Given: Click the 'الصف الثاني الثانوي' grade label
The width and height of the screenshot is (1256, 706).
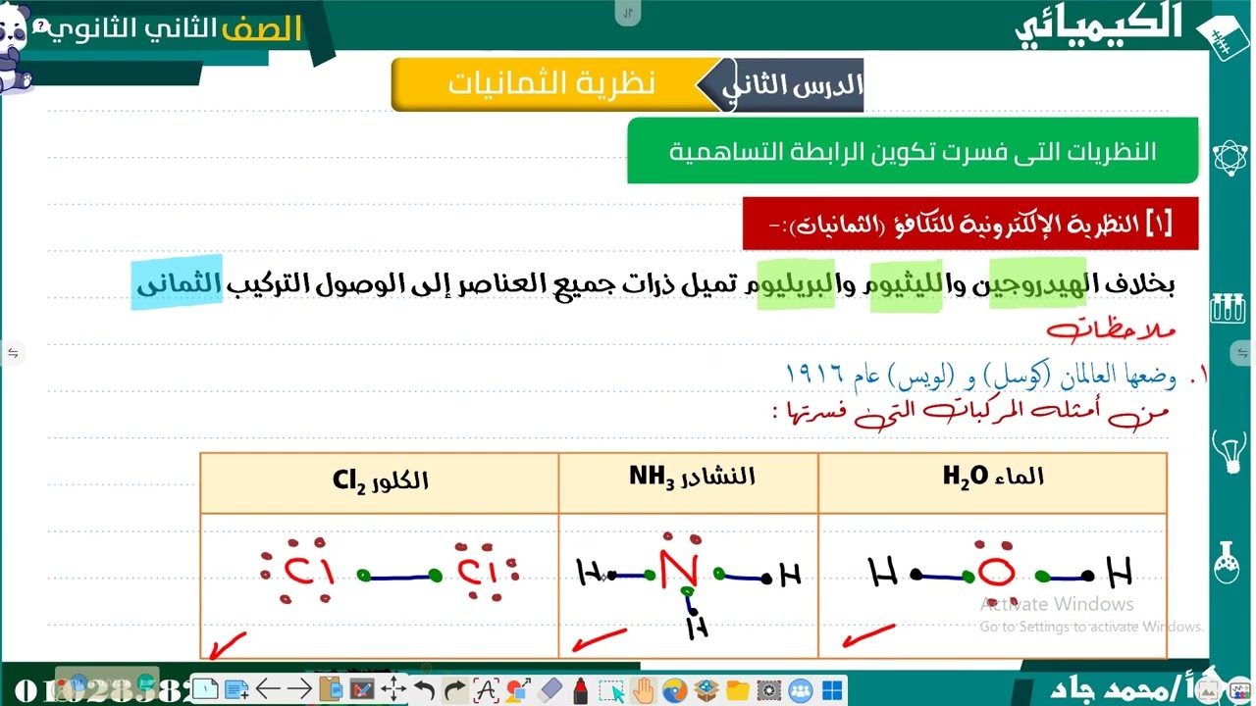Looking at the screenshot, I should tap(176, 27).
